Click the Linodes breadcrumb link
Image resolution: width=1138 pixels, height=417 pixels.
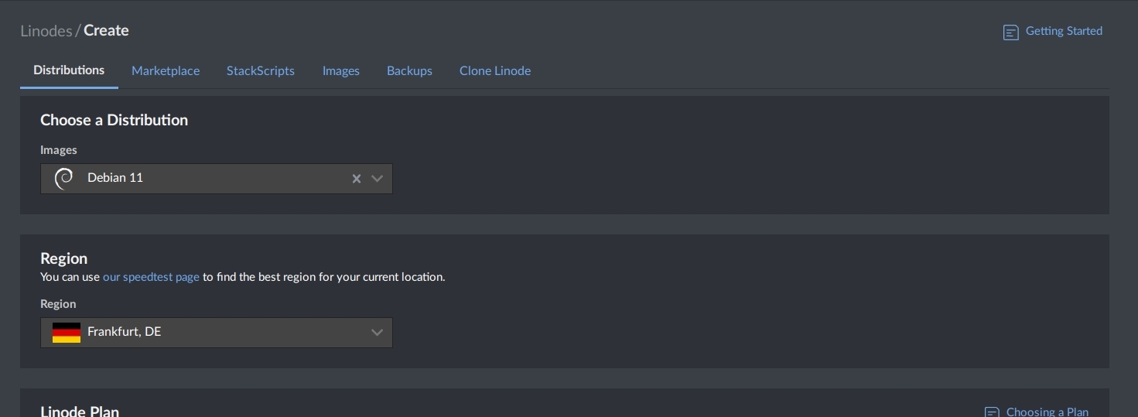[46, 31]
